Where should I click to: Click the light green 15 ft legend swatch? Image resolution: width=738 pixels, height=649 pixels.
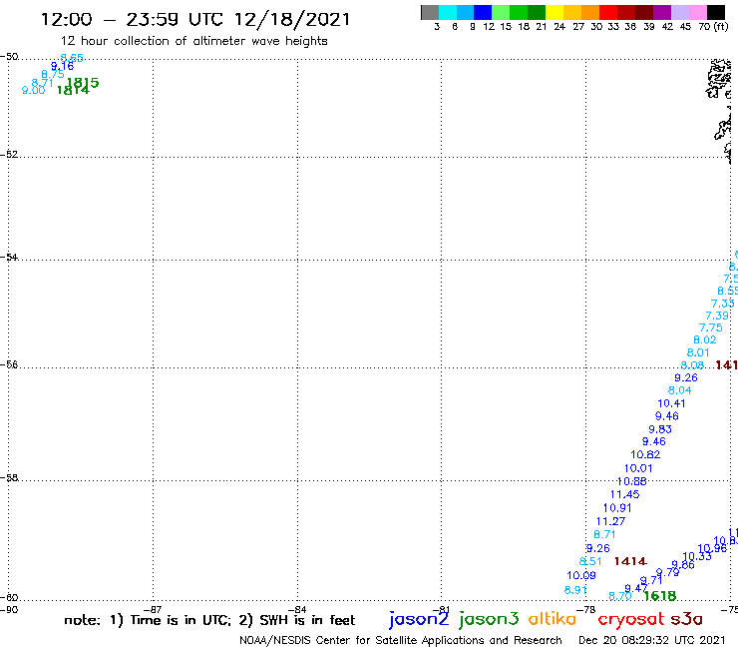pos(501,12)
